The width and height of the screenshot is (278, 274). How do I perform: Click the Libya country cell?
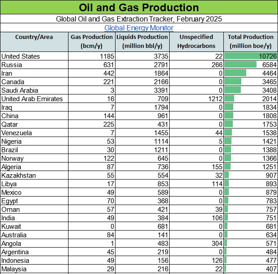[34, 184]
